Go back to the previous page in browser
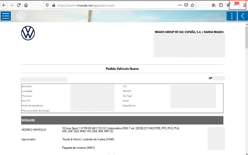Viewport: 248px width, 155px height. coord(4,5)
